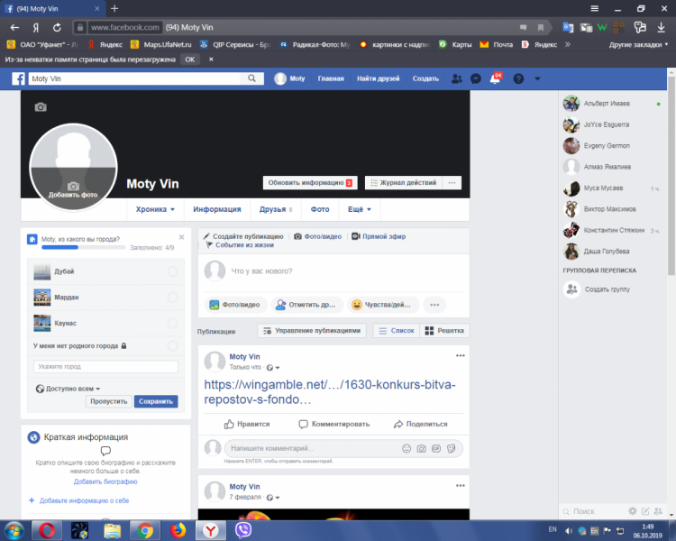Screen dimensions: 676x541
Task: Open Chrome from taskbar
Action: click(145, 530)
